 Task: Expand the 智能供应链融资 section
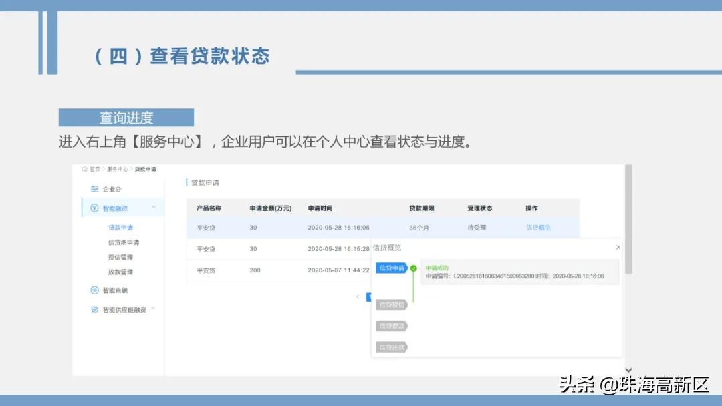click(x=152, y=309)
